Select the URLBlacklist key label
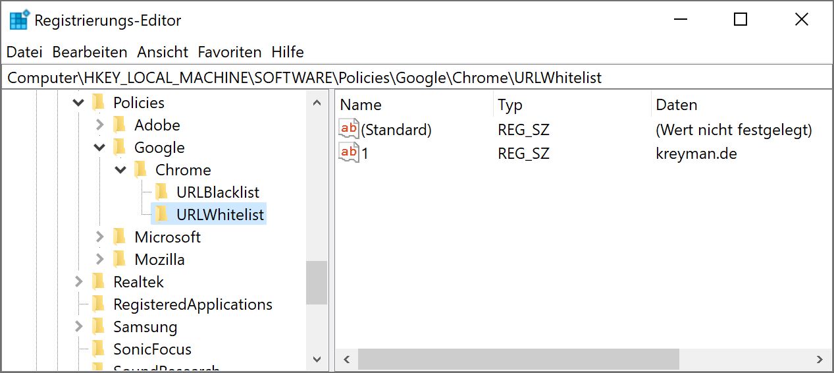 tap(218, 192)
